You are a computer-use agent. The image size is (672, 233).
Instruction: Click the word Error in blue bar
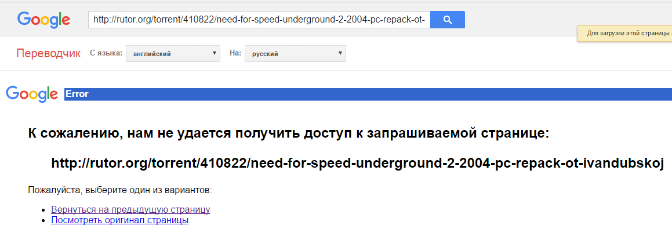pos(77,94)
